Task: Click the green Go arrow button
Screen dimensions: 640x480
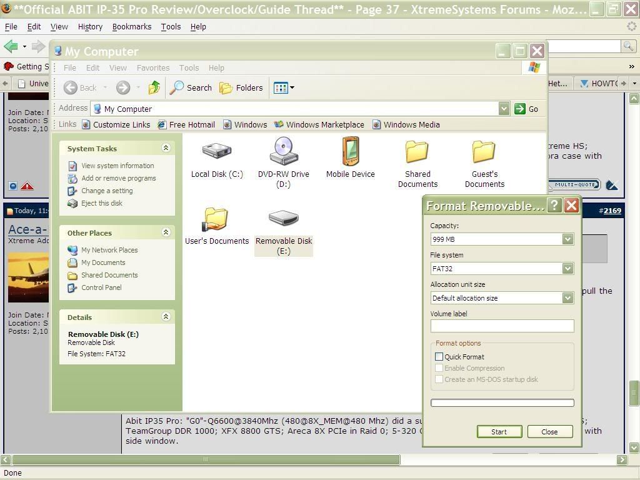Action: (519, 109)
